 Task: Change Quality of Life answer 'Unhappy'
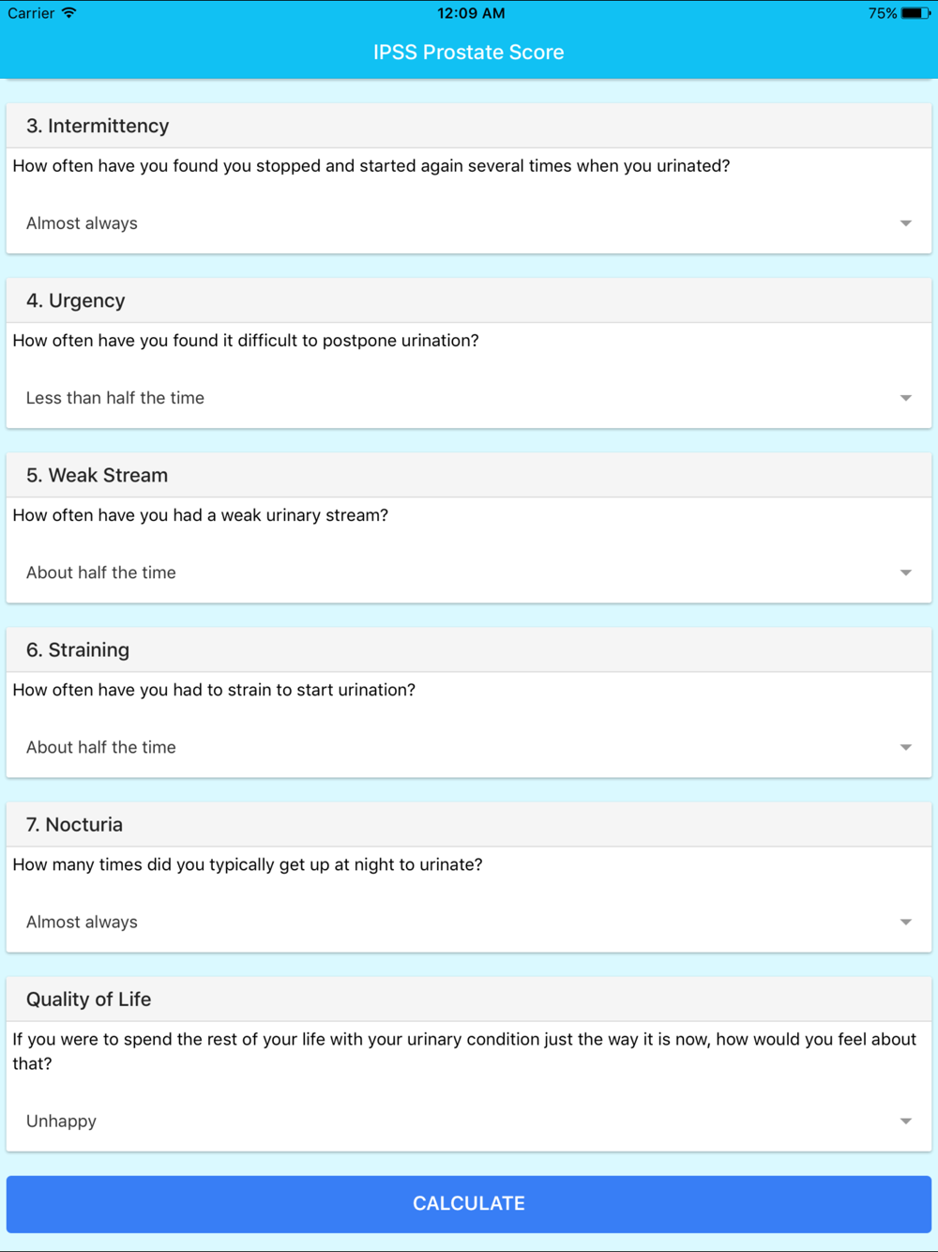coord(469,1121)
